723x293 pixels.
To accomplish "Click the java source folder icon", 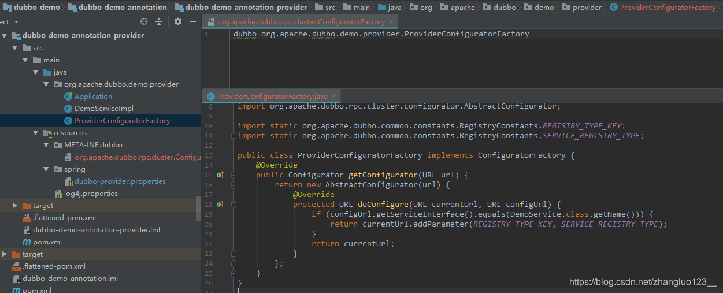I will (47, 72).
